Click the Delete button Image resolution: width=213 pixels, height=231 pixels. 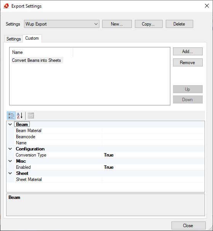pos(179,24)
